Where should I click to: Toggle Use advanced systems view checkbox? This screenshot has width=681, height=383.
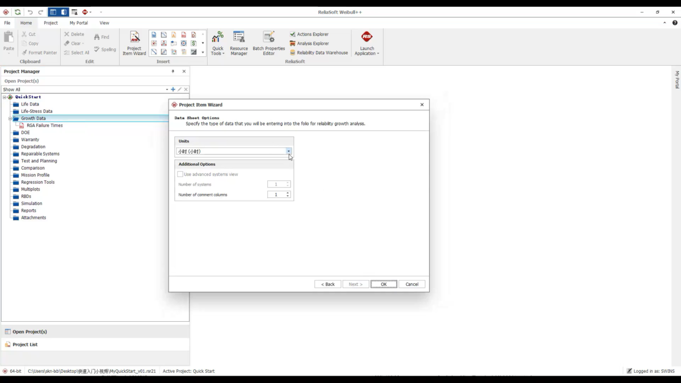click(x=180, y=174)
